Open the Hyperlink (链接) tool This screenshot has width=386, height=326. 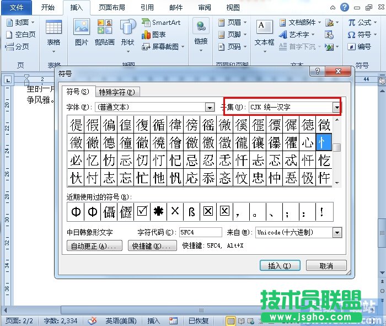pyautogui.click(x=201, y=32)
